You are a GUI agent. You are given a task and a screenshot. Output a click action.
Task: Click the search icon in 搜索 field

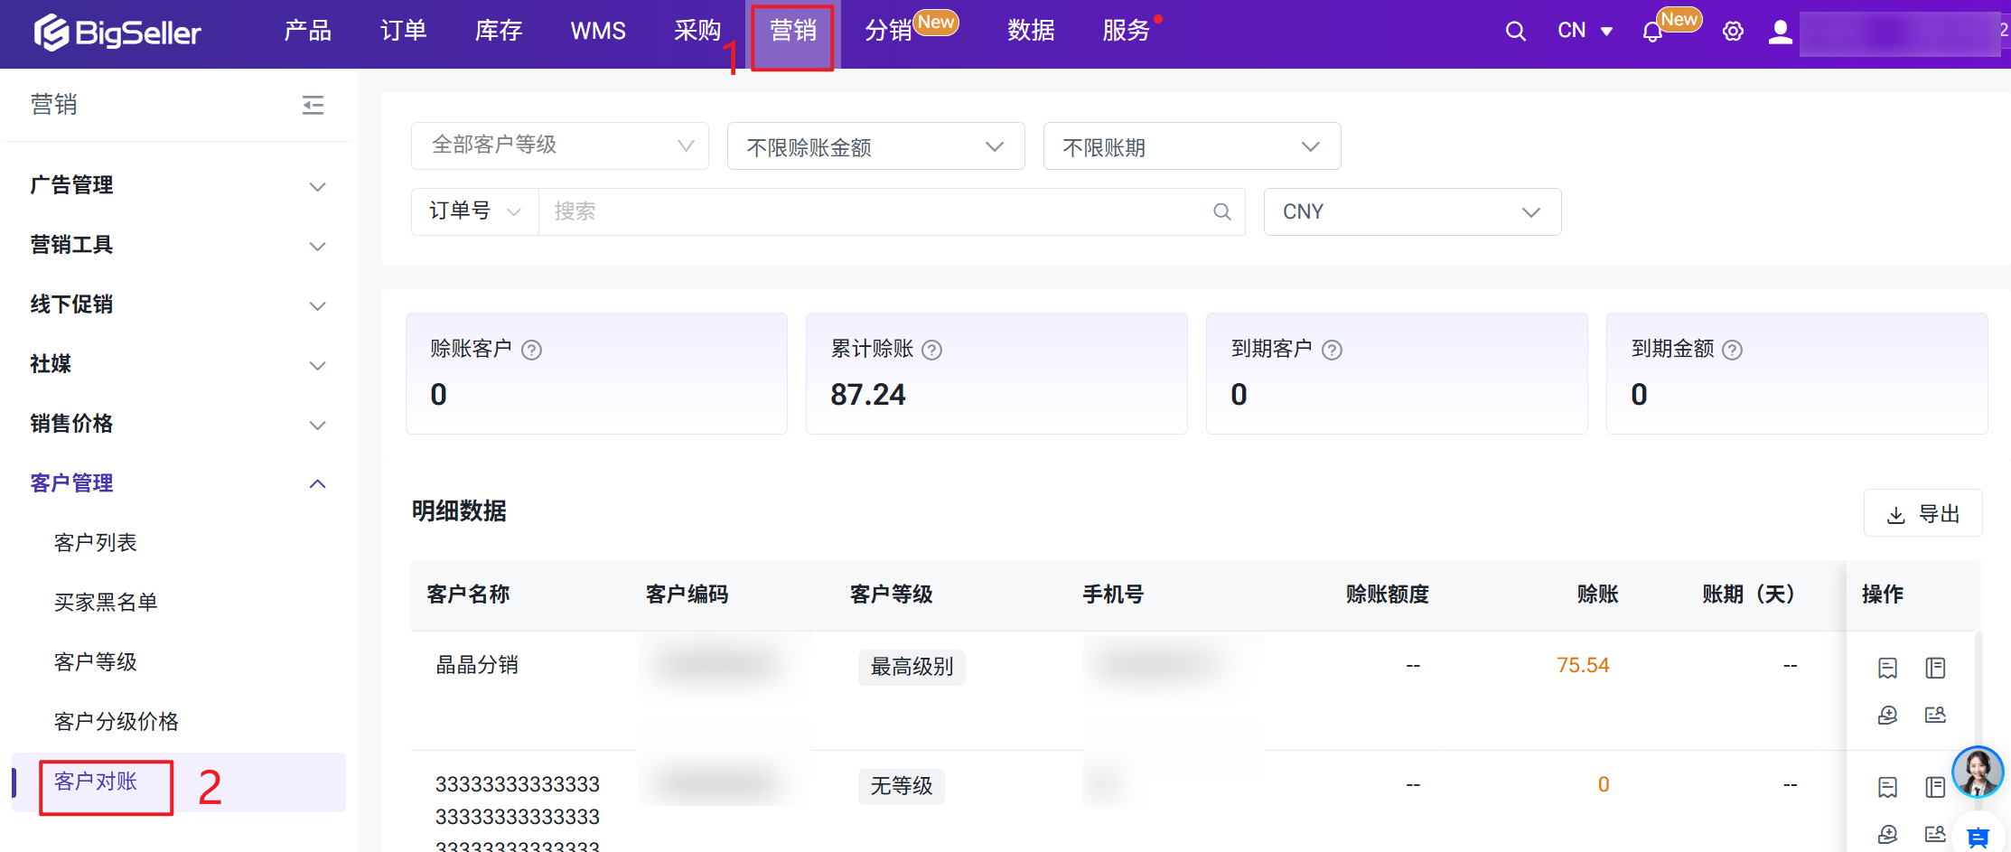(1221, 212)
